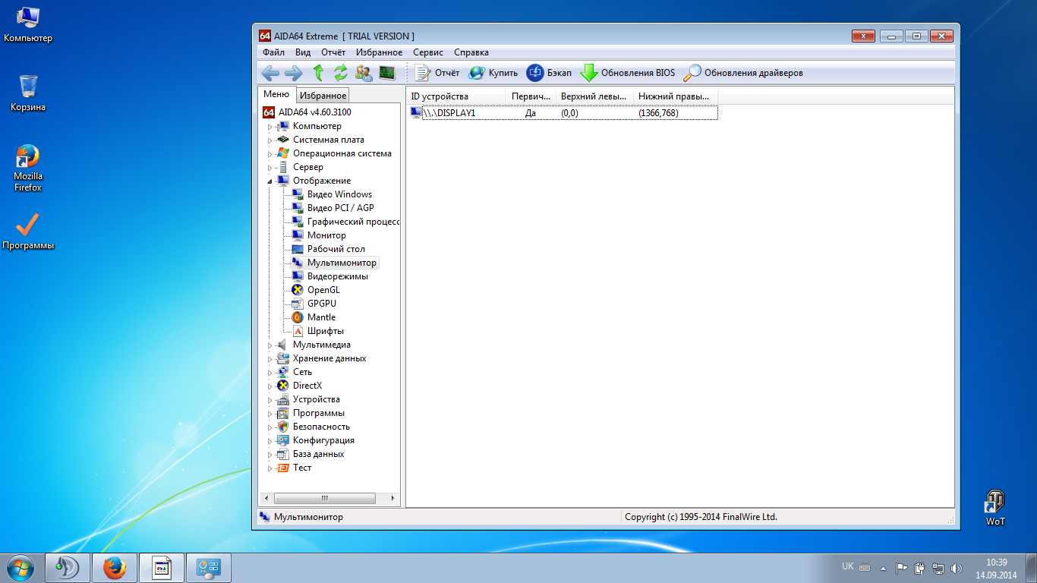Select Видео Windows in the tree
1037x583 pixels.
[x=339, y=194]
